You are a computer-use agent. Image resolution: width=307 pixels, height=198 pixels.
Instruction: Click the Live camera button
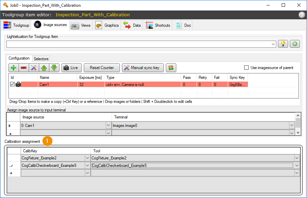click(x=71, y=68)
